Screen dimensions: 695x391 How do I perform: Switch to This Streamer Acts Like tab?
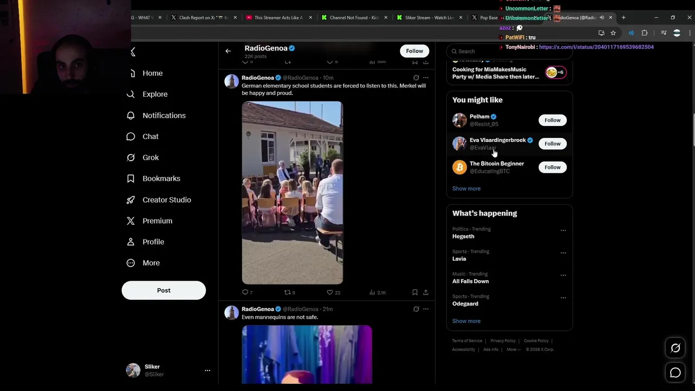click(x=279, y=17)
